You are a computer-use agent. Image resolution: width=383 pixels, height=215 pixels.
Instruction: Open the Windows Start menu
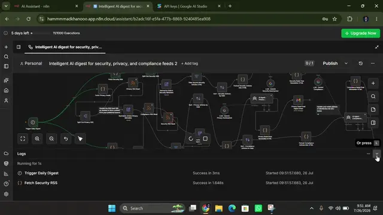112,208
